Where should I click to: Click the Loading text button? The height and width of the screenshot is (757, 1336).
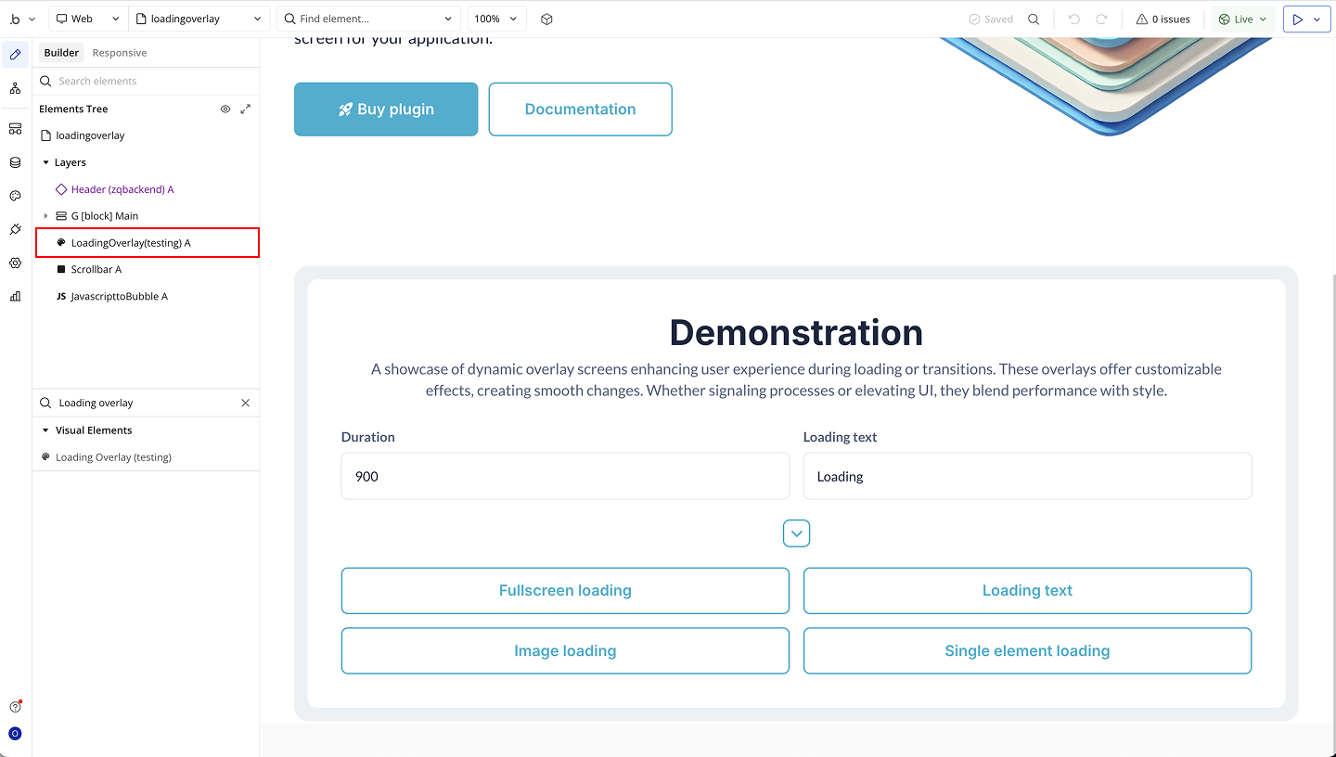pos(1027,591)
